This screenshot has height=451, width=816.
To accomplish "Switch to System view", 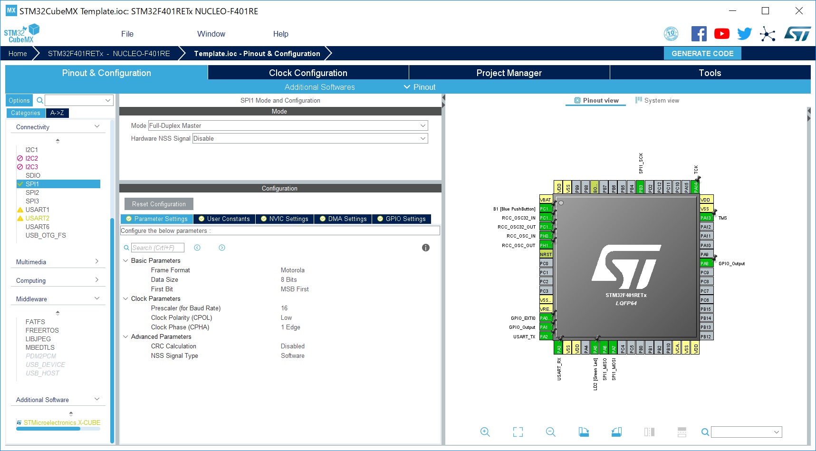I will point(657,100).
